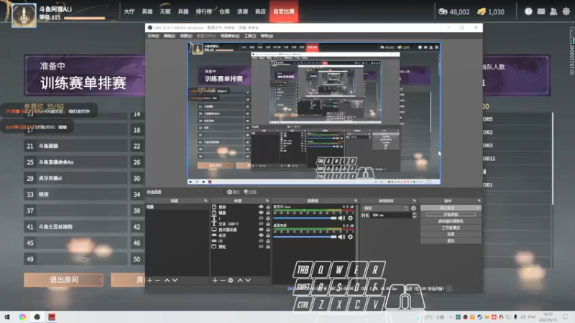Click the player avatar portrait
This screenshot has height=323, width=575.
pyautogui.click(x=24, y=15)
